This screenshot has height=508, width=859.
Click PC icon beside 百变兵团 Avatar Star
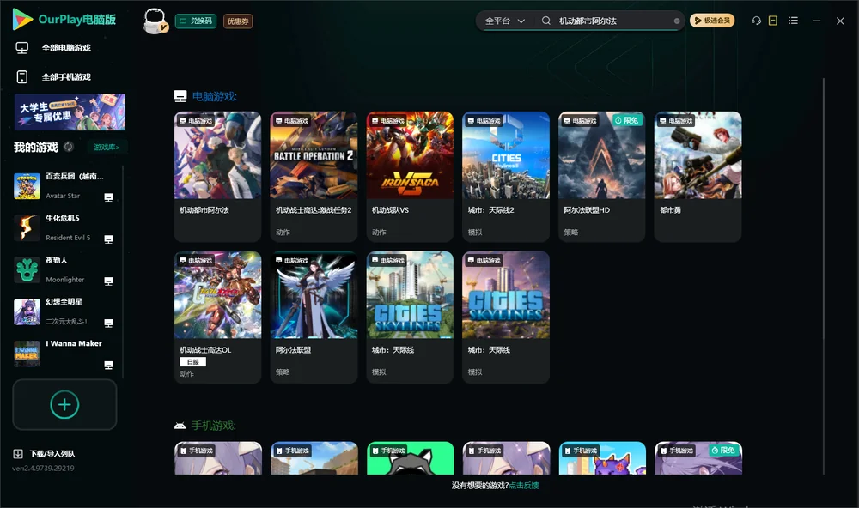(108, 197)
